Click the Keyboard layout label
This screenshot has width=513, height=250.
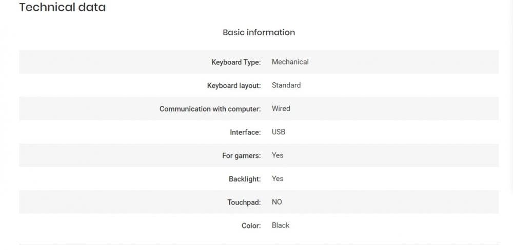pyautogui.click(x=234, y=85)
